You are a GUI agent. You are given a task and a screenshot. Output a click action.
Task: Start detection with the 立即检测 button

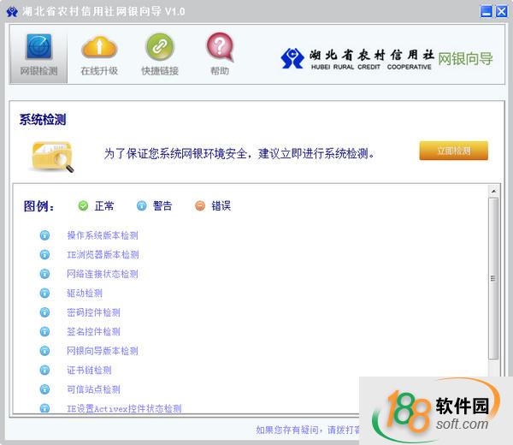click(453, 151)
